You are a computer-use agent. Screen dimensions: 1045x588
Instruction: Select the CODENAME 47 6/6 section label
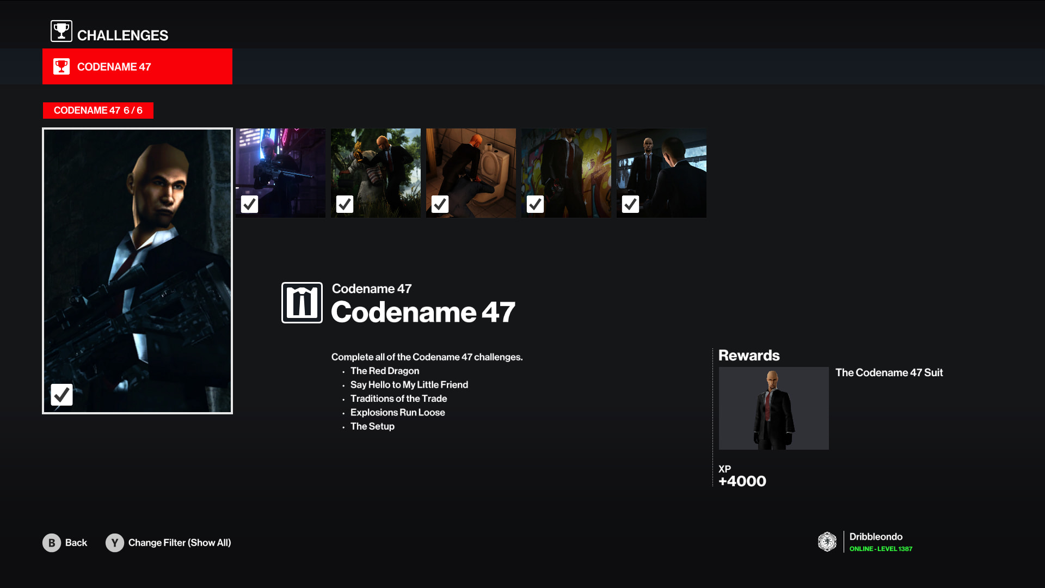98,111
